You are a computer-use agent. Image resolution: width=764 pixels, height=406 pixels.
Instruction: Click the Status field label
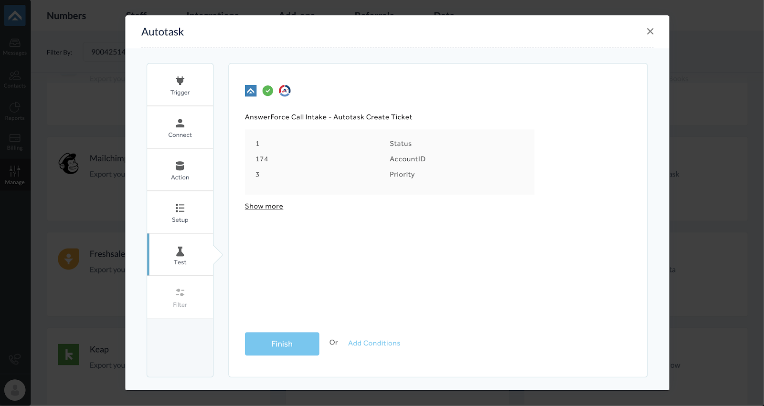pyautogui.click(x=401, y=144)
